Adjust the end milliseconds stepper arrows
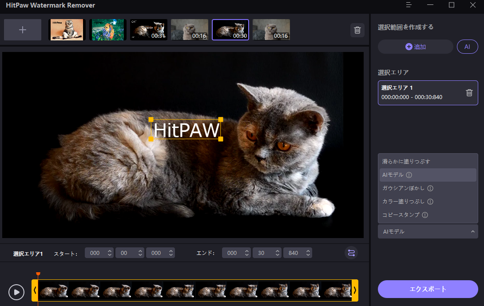The height and width of the screenshot is (306, 484). [308, 253]
